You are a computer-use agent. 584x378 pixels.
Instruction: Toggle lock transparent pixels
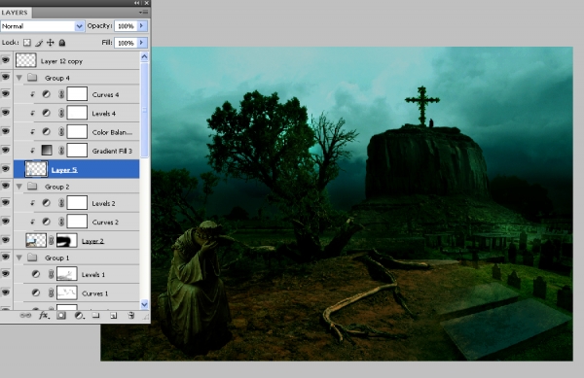click(27, 43)
